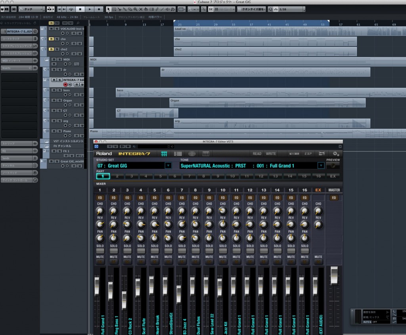Screen dimensions: 406x335
Task: Select the Lead vo clip in timeline
Action: (x=290, y=31)
